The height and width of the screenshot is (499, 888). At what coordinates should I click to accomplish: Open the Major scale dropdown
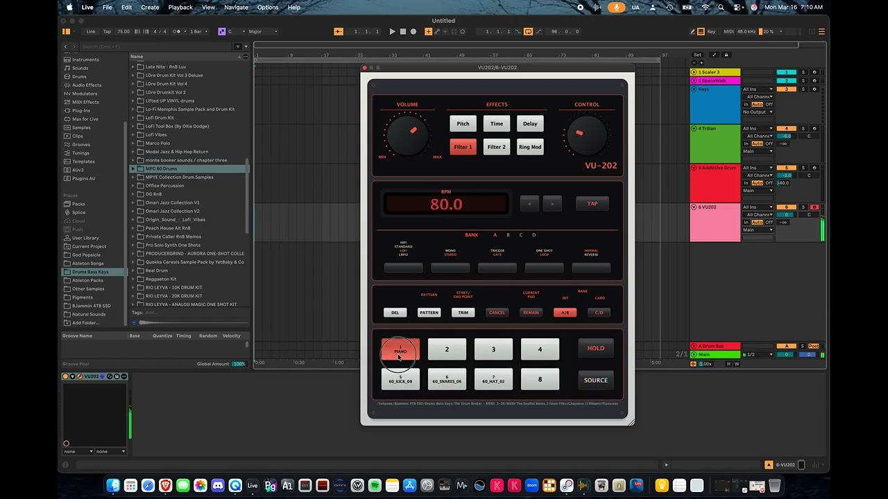click(262, 31)
